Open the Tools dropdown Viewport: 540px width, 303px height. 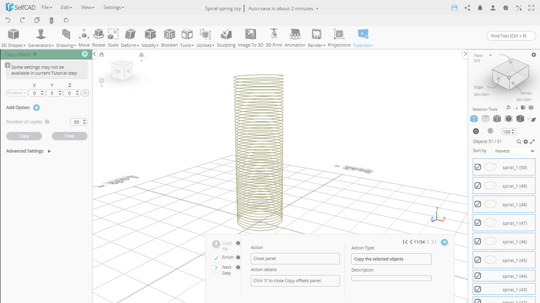tap(187, 38)
